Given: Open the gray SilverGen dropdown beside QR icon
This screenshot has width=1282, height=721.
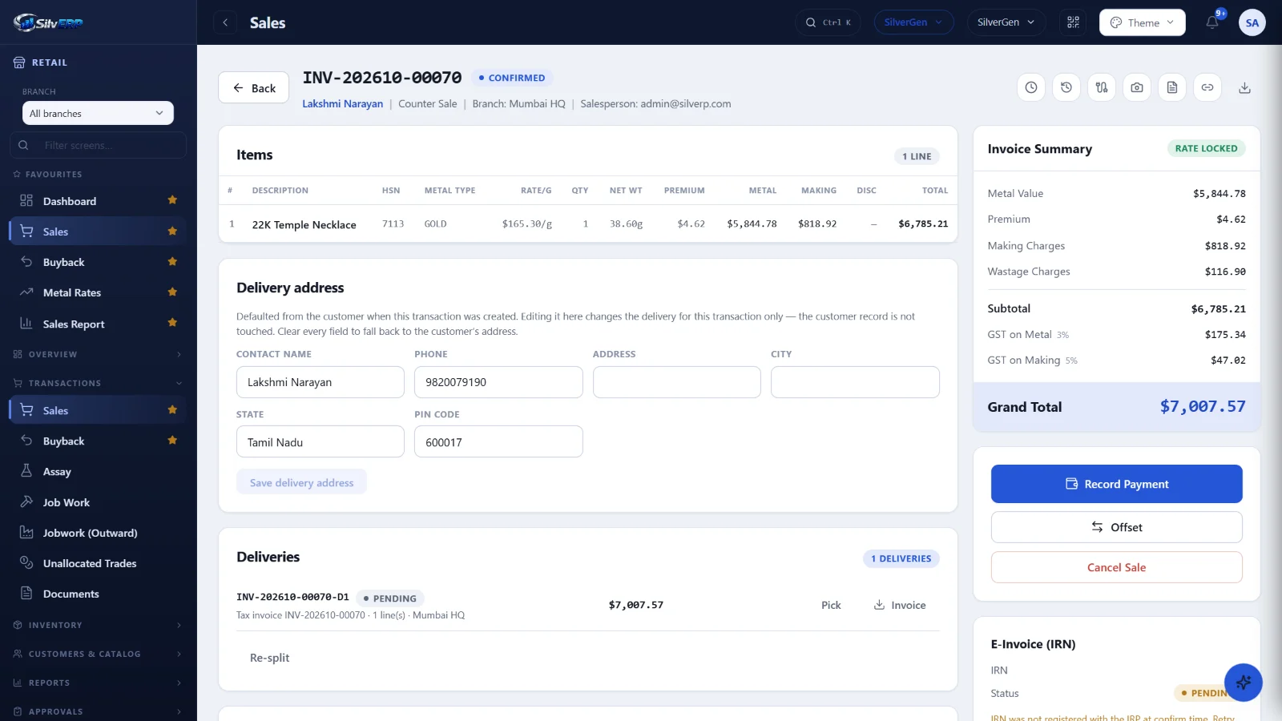Looking at the screenshot, I should coord(1006,22).
